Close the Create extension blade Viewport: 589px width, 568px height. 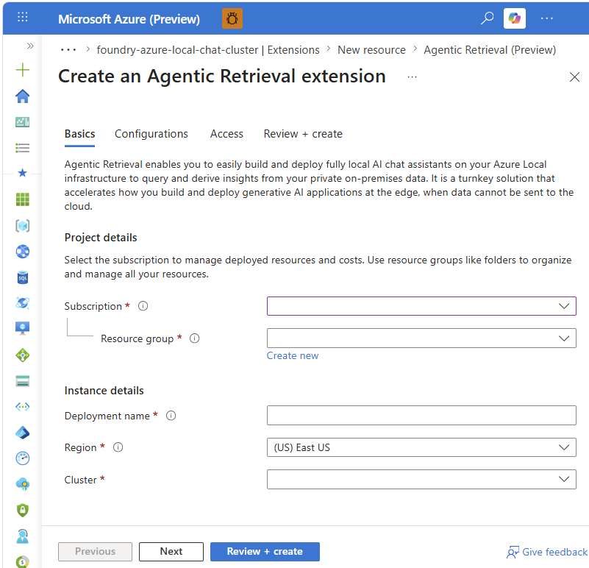click(574, 77)
